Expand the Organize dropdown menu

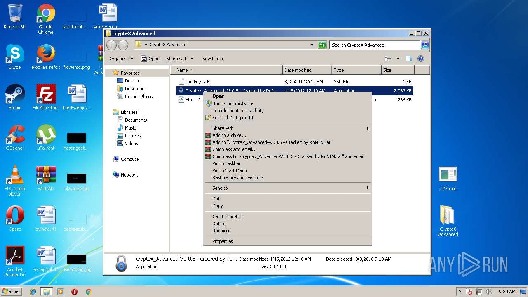(x=121, y=59)
